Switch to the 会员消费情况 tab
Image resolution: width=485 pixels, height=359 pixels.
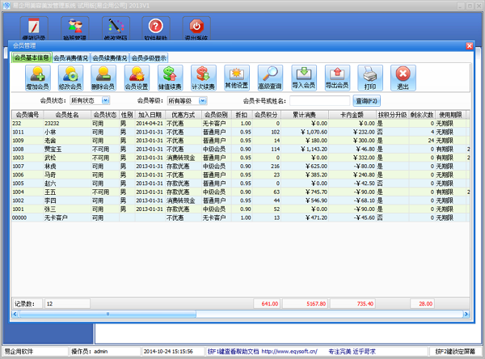70,57
